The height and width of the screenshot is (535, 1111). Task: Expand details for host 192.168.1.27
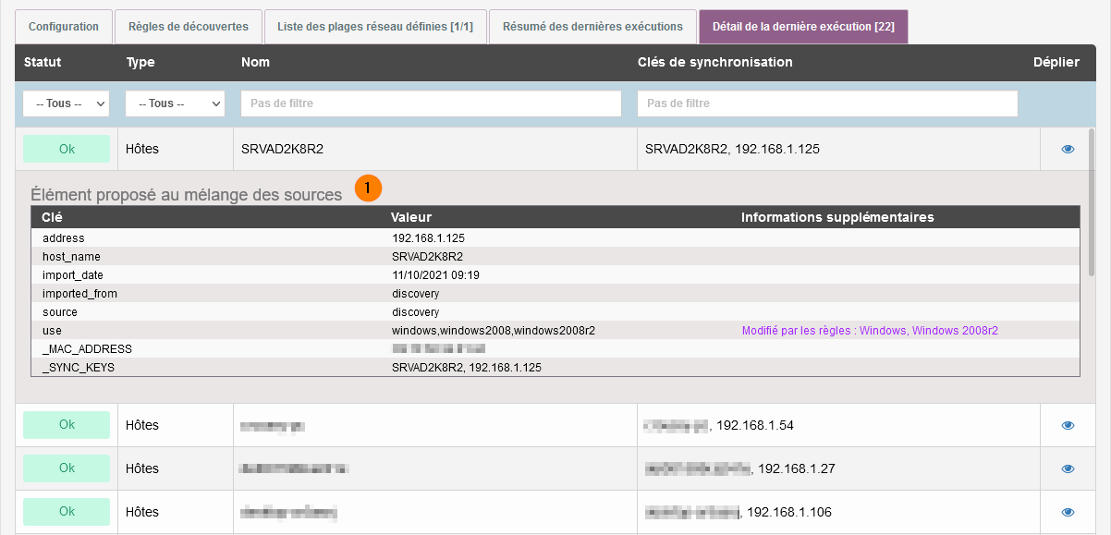1068,469
